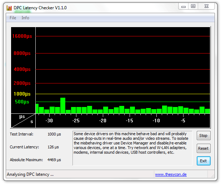
Task: Click the green 500µs scale label
Action: [x=22, y=102]
